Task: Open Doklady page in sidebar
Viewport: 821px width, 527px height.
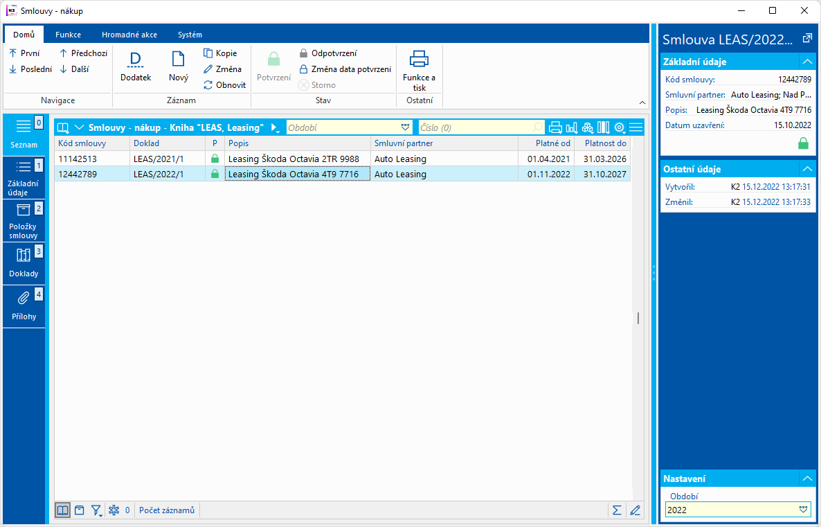Action: click(24, 263)
